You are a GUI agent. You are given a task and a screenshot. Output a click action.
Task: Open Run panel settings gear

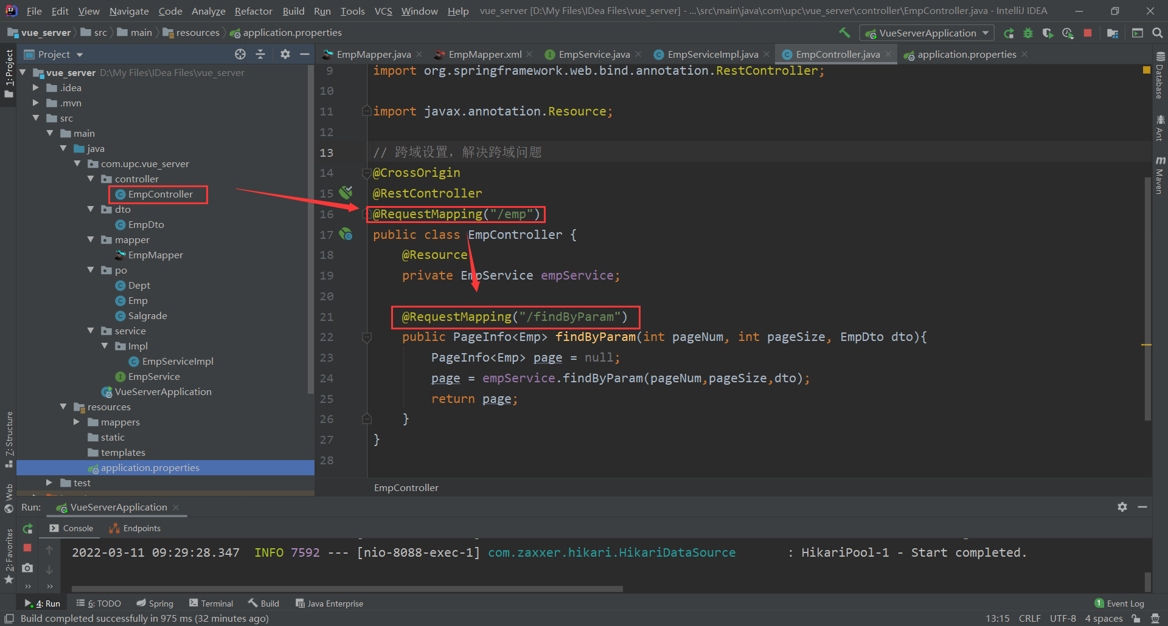(x=1122, y=507)
